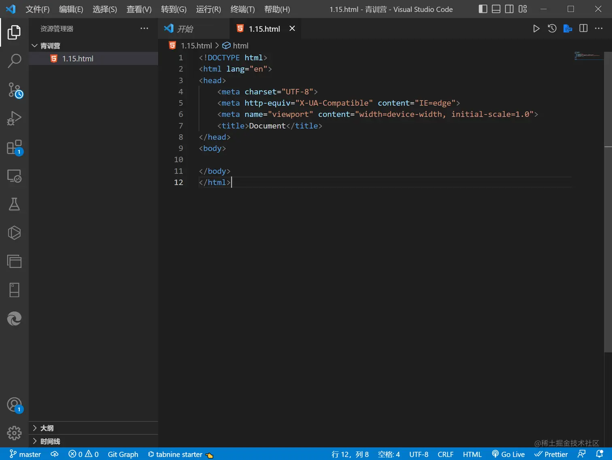Open the Source Control view
Screen dimensions: 612x460
[x=15, y=90]
